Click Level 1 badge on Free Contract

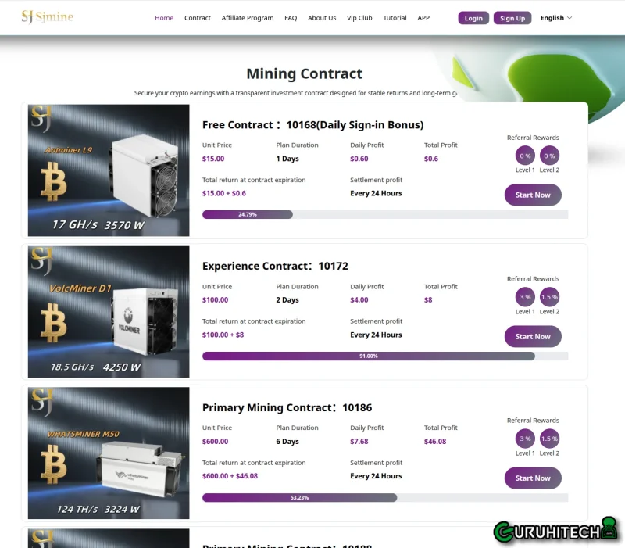(x=525, y=156)
